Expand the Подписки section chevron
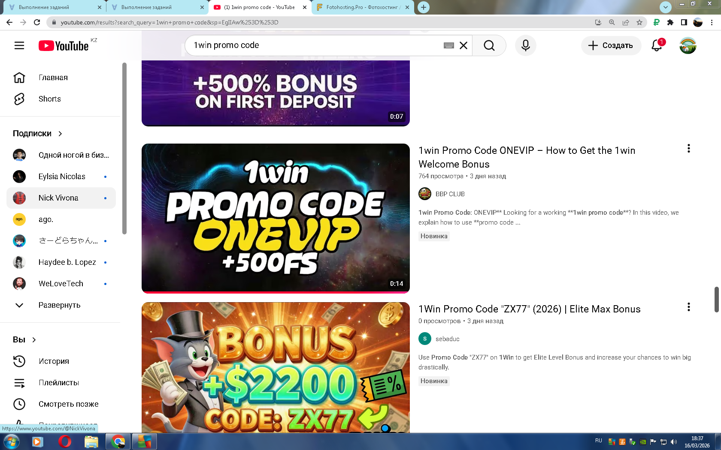Image resolution: width=721 pixels, height=450 pixels. point(60,134)
